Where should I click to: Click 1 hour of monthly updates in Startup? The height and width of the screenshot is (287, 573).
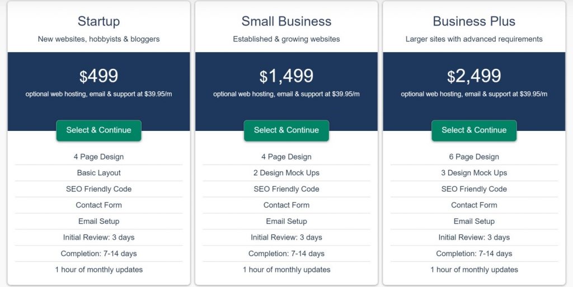(98, 270)
